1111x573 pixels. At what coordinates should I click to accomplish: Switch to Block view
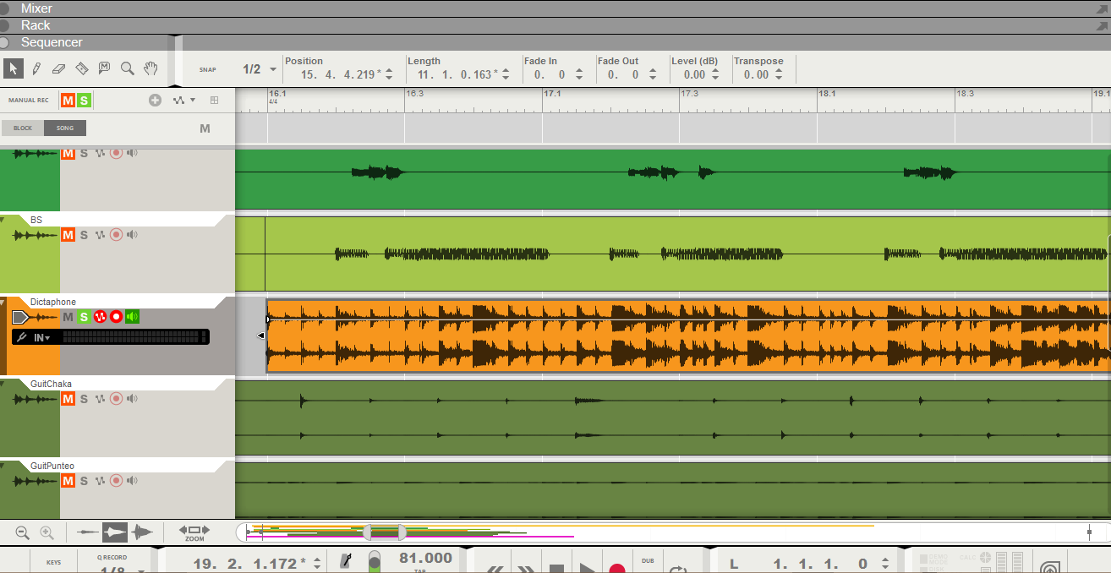click(23, 128)
